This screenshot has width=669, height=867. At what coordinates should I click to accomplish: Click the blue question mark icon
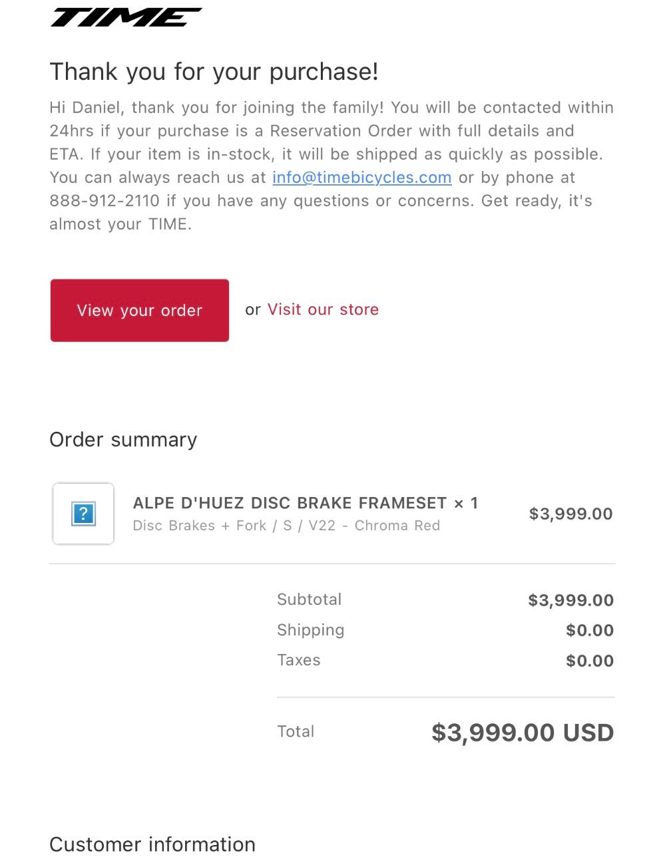[x=83, y=514]
